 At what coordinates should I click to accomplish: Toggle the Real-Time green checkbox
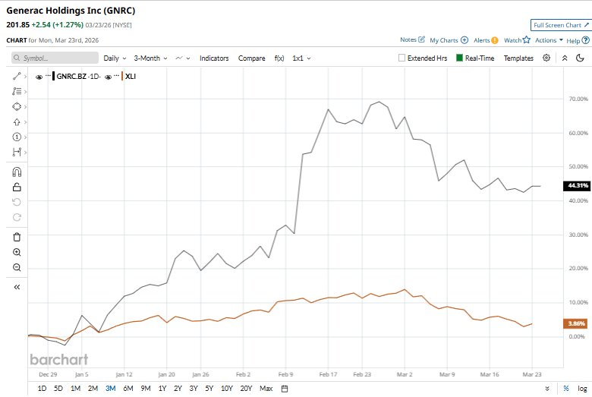[459, 58]
